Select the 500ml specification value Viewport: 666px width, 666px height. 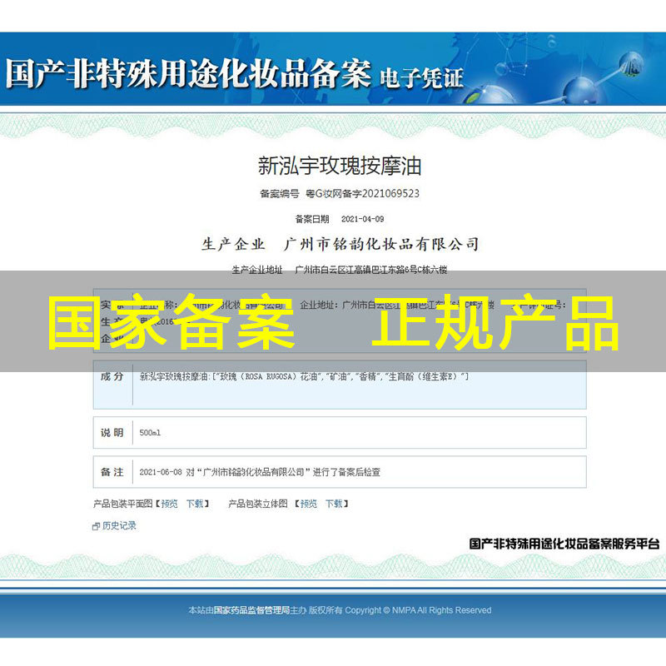(150, 433)
